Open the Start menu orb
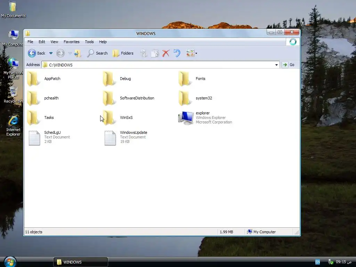The height and width of the screenshot is (267, 356). pos(10,262)
